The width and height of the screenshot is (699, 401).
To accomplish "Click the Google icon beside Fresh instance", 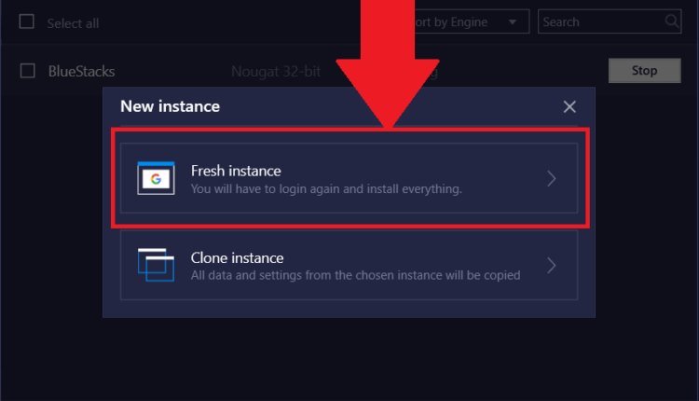I will point(157,178).
